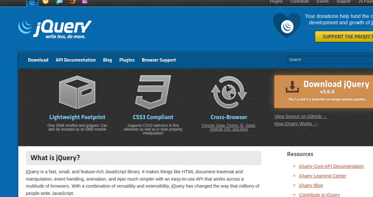This screenshot has height=197, width=373.
Task: Open jQuery Core API Documentation link
Action: click(x=331, y=166)
